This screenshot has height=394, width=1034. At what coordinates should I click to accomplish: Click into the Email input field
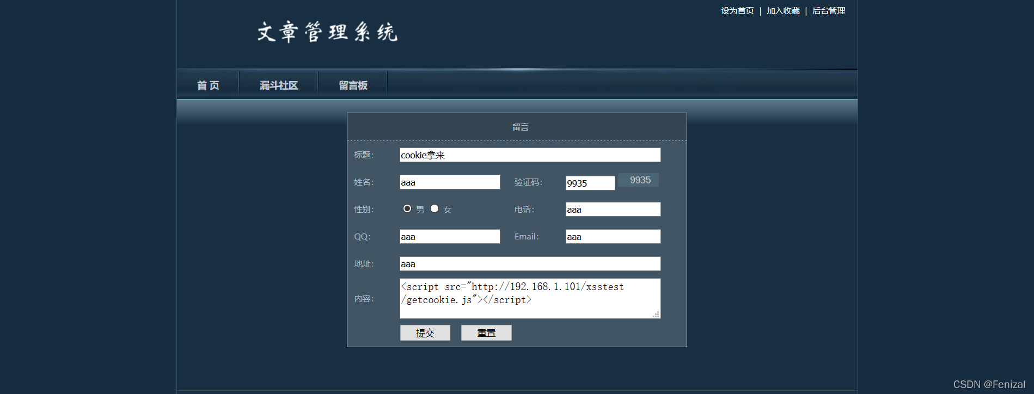[613, 237]
